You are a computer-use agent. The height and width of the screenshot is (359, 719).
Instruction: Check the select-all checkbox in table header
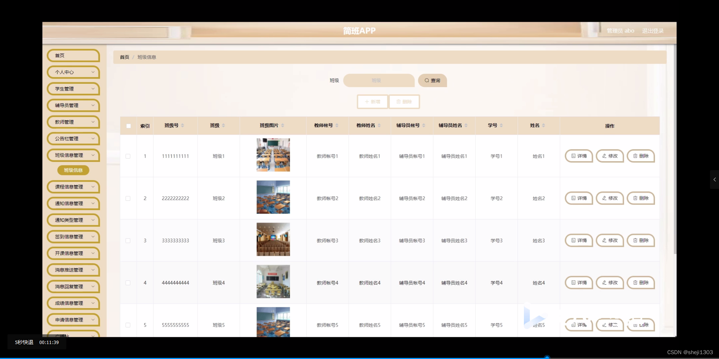pos(128,126)
